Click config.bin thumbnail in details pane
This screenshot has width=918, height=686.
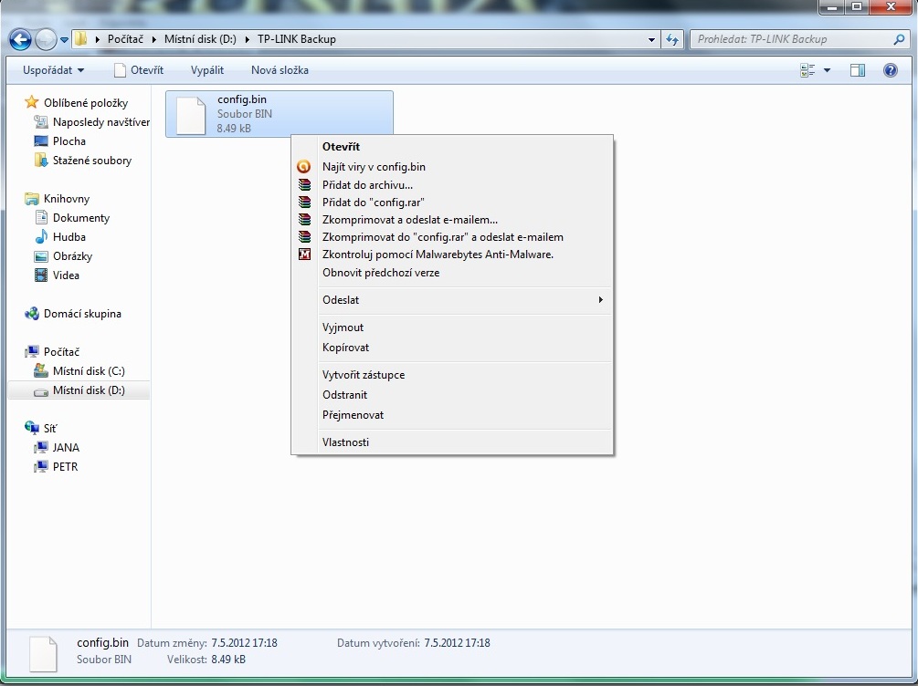(43, 654)
